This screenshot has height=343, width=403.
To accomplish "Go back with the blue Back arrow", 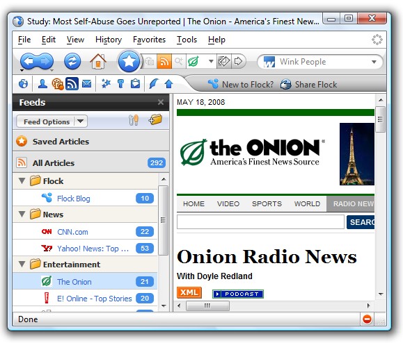I will (29, 61).
